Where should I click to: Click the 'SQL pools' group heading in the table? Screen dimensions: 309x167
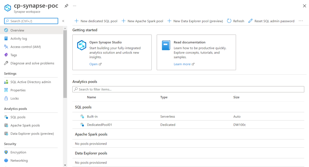pyautogui.click(x=83, y=107)
